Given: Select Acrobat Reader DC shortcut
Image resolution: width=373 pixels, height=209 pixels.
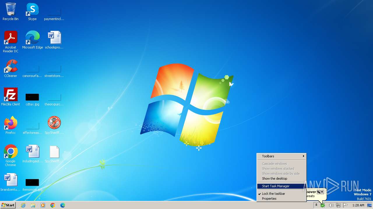Looking at the screenshot, I should coord(10,42).
